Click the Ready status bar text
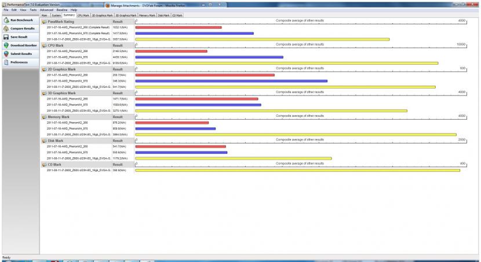Image resolution: width=481 pixels, height=262 pixels. (6, 258)
